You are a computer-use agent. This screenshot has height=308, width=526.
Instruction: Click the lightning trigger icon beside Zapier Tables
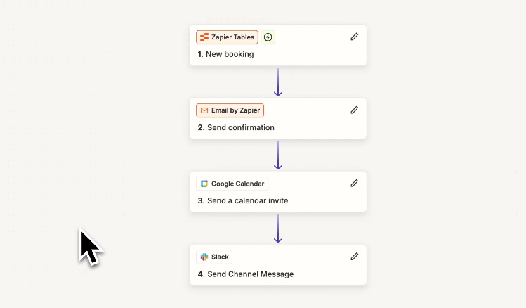[x=268, y=37]
